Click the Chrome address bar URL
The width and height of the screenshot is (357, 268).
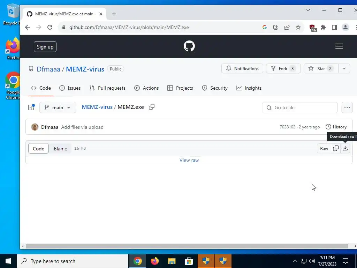129,27
